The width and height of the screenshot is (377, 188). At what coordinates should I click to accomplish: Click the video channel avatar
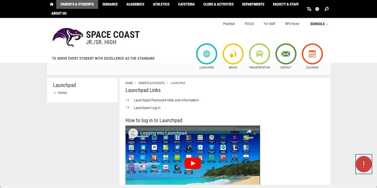coord(133,133)
